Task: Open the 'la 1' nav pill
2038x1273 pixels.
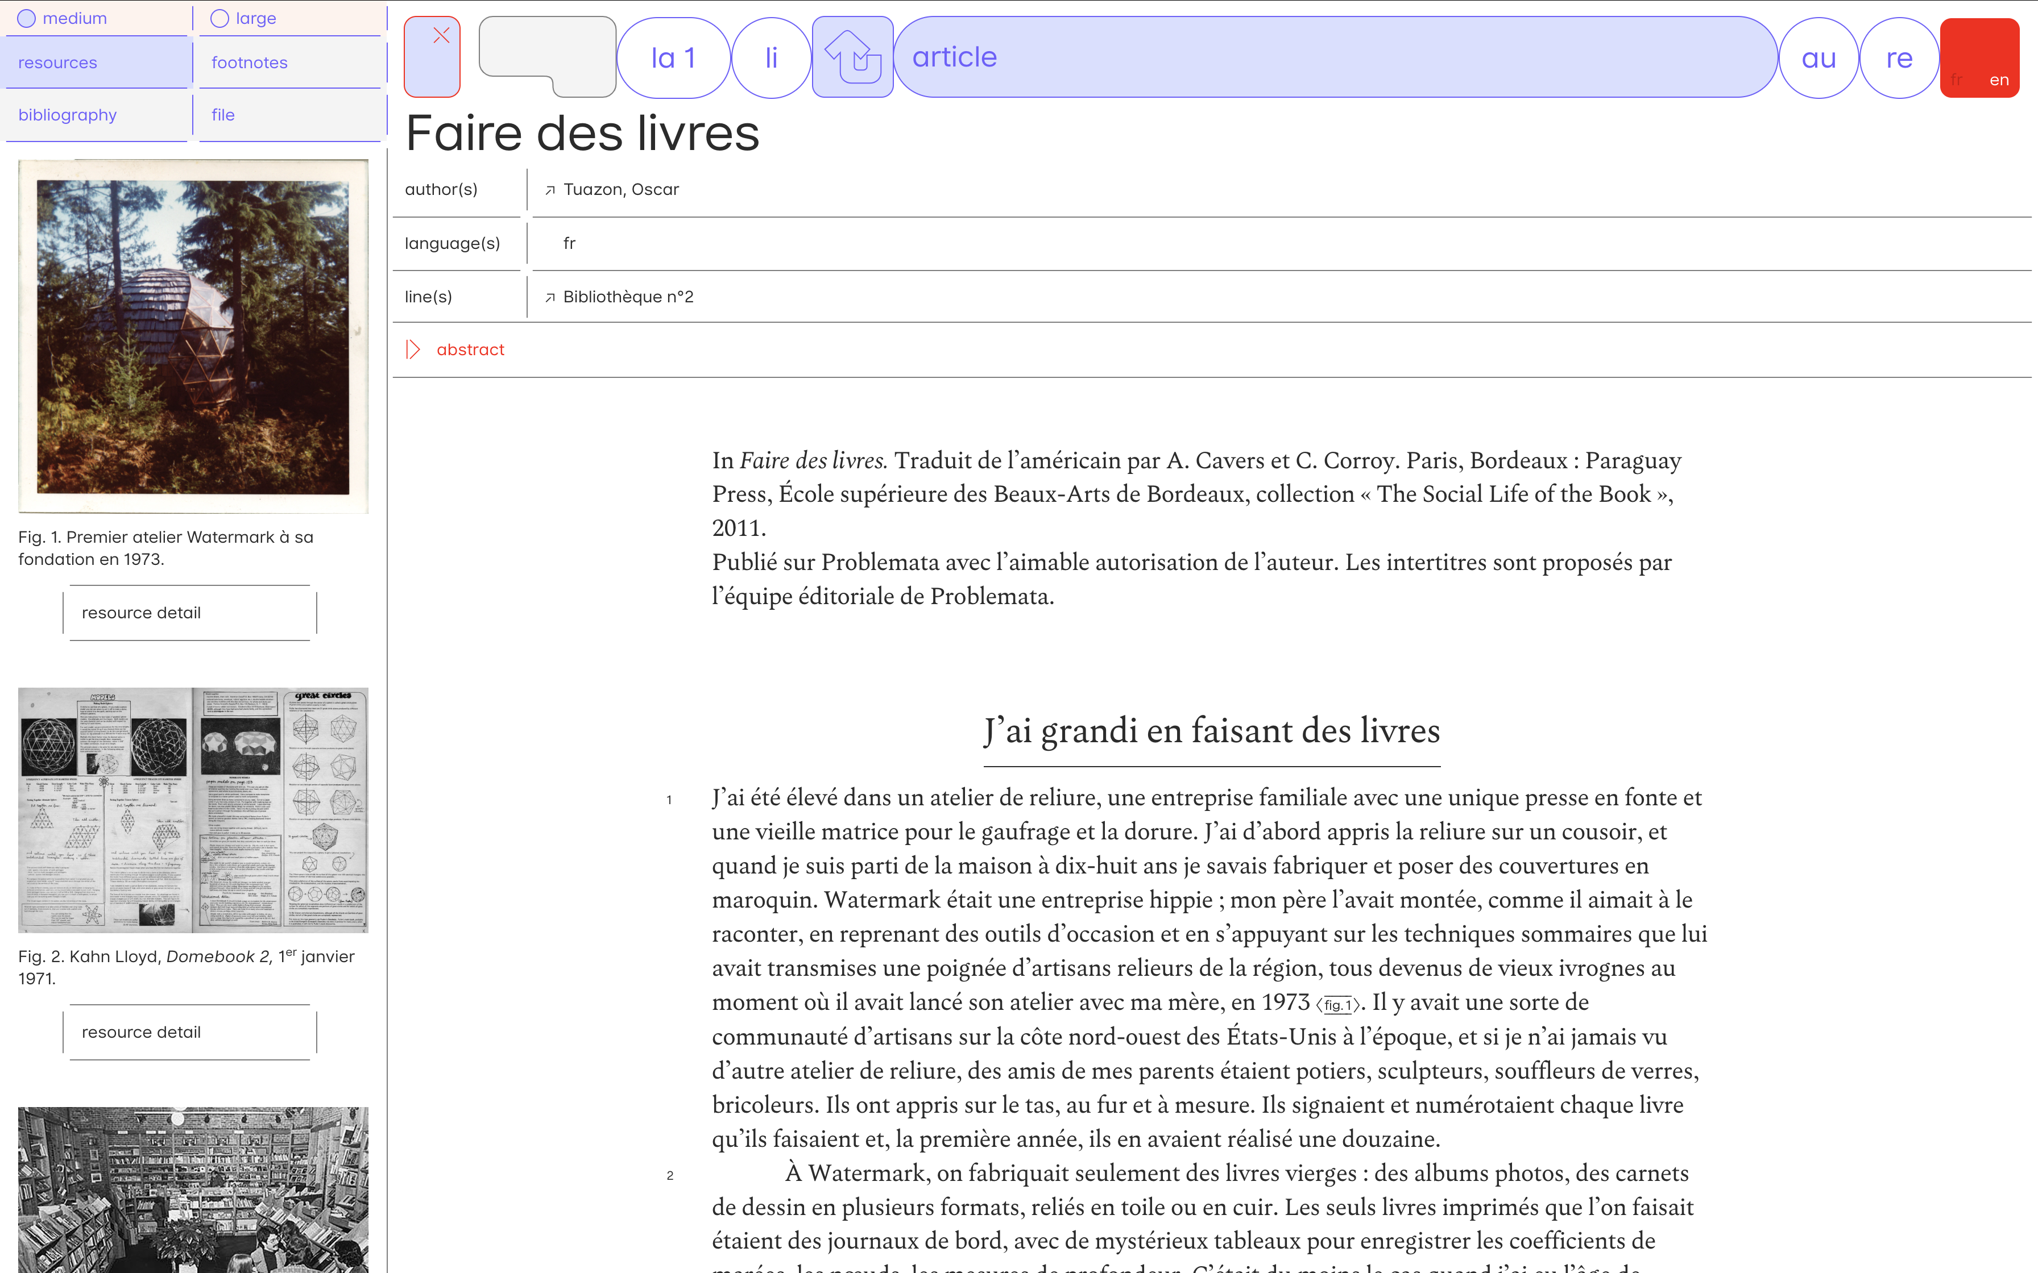Action: [x=673, y=58]
